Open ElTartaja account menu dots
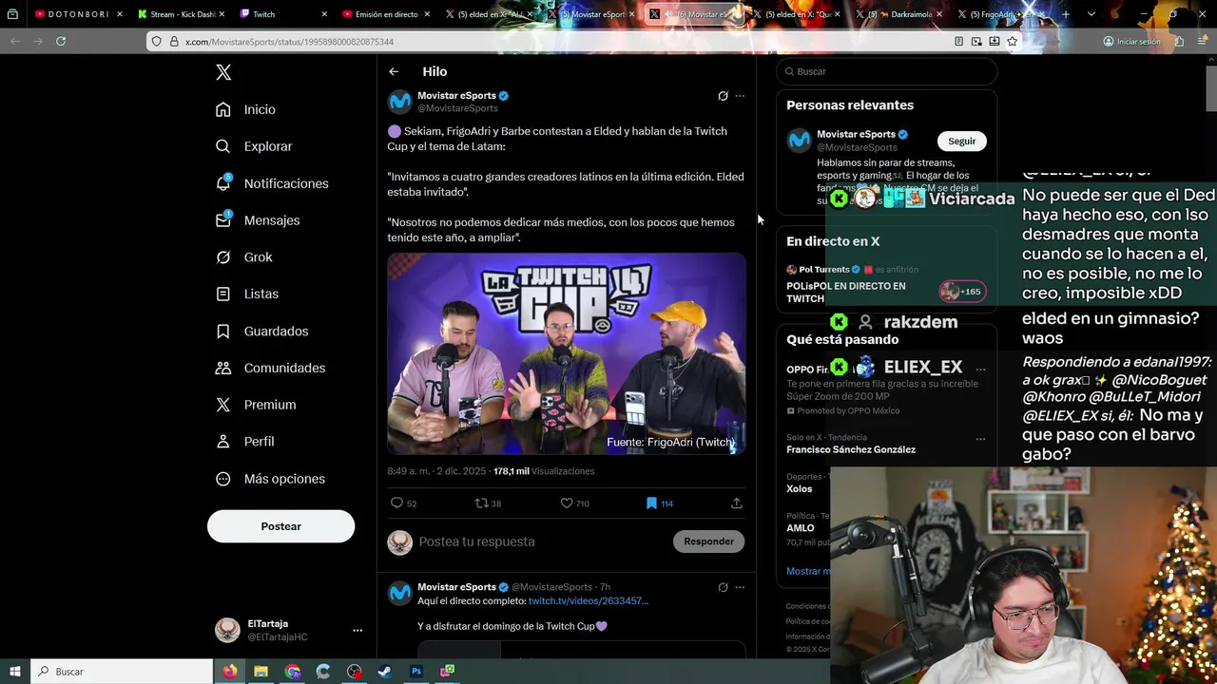 357,630
